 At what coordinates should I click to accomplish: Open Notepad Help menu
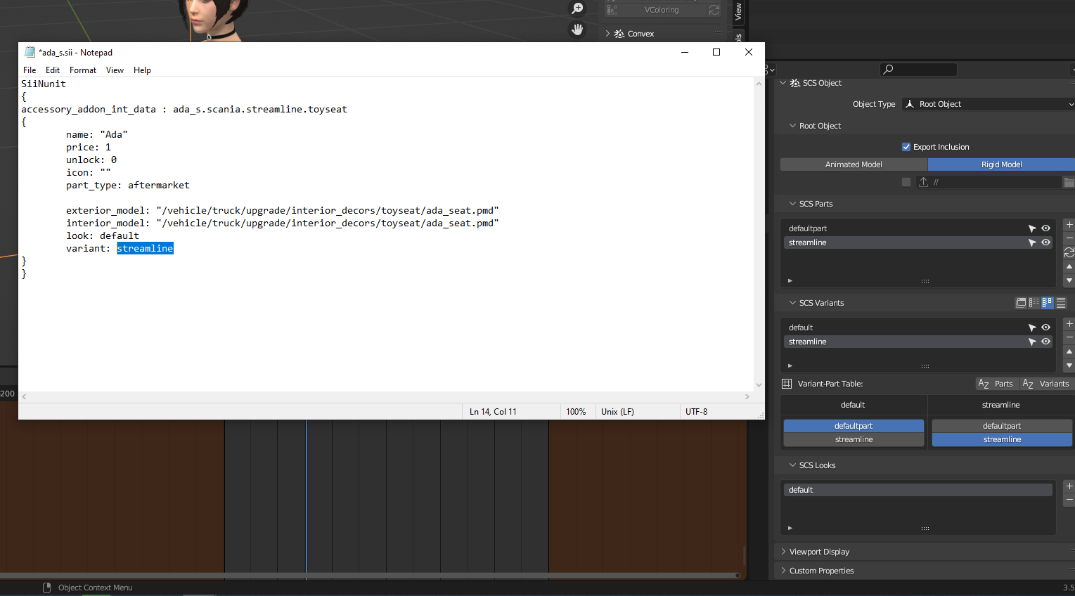click(142, 70)
